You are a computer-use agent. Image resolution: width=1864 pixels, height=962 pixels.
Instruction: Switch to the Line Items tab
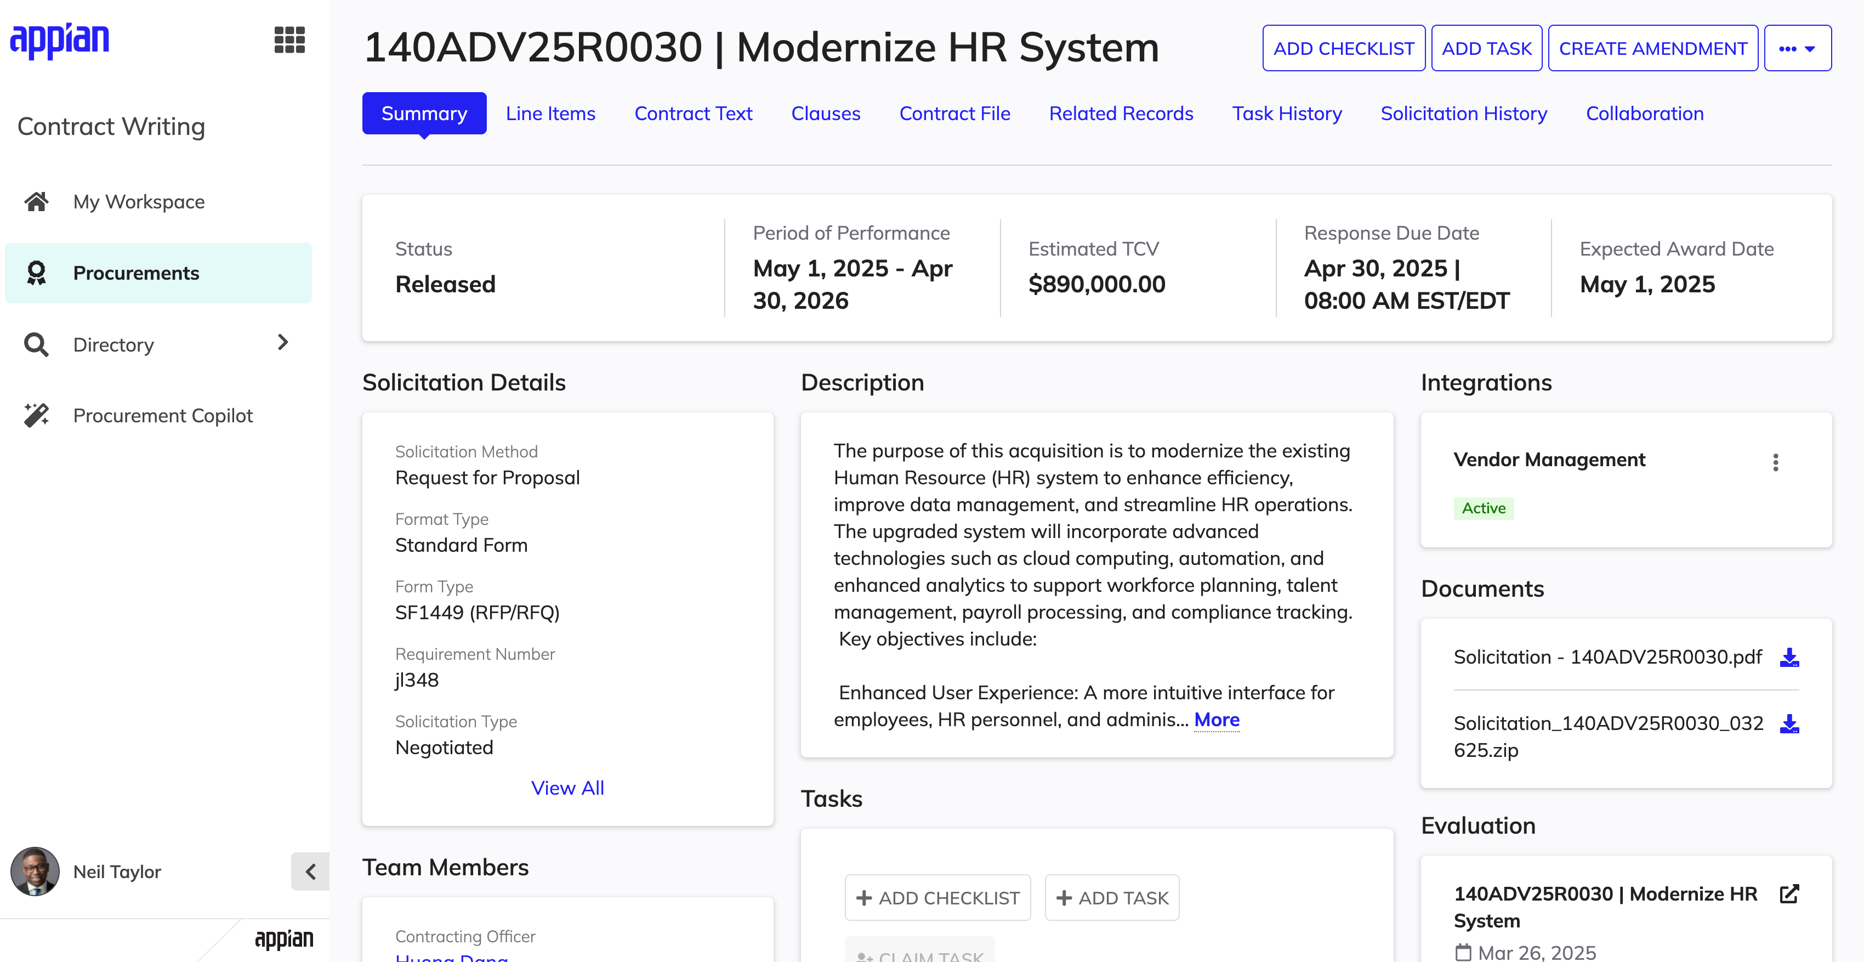click(550, 114)
